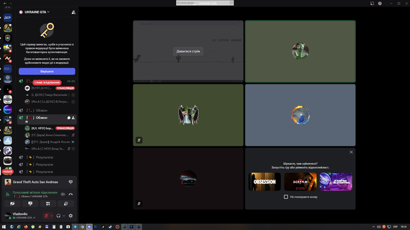
Task: Select the fire-and-water avatar video tile
Action: pos(300,115)
